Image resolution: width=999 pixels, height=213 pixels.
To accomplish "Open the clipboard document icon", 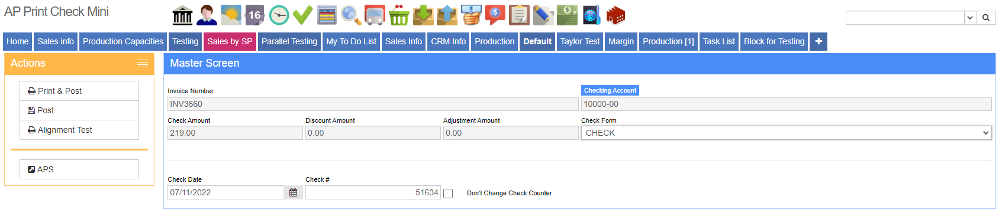I will click(x=519, y=15).
